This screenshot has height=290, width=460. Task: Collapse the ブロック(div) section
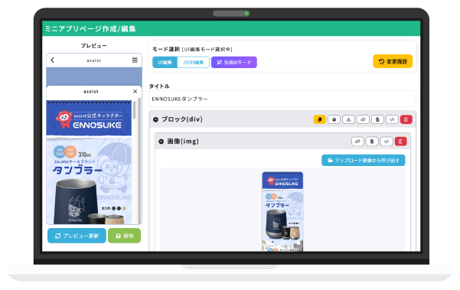156,119
